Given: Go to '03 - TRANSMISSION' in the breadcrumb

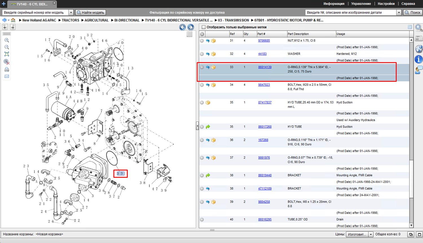Looking at the screenshot, I should pos(233,20).
